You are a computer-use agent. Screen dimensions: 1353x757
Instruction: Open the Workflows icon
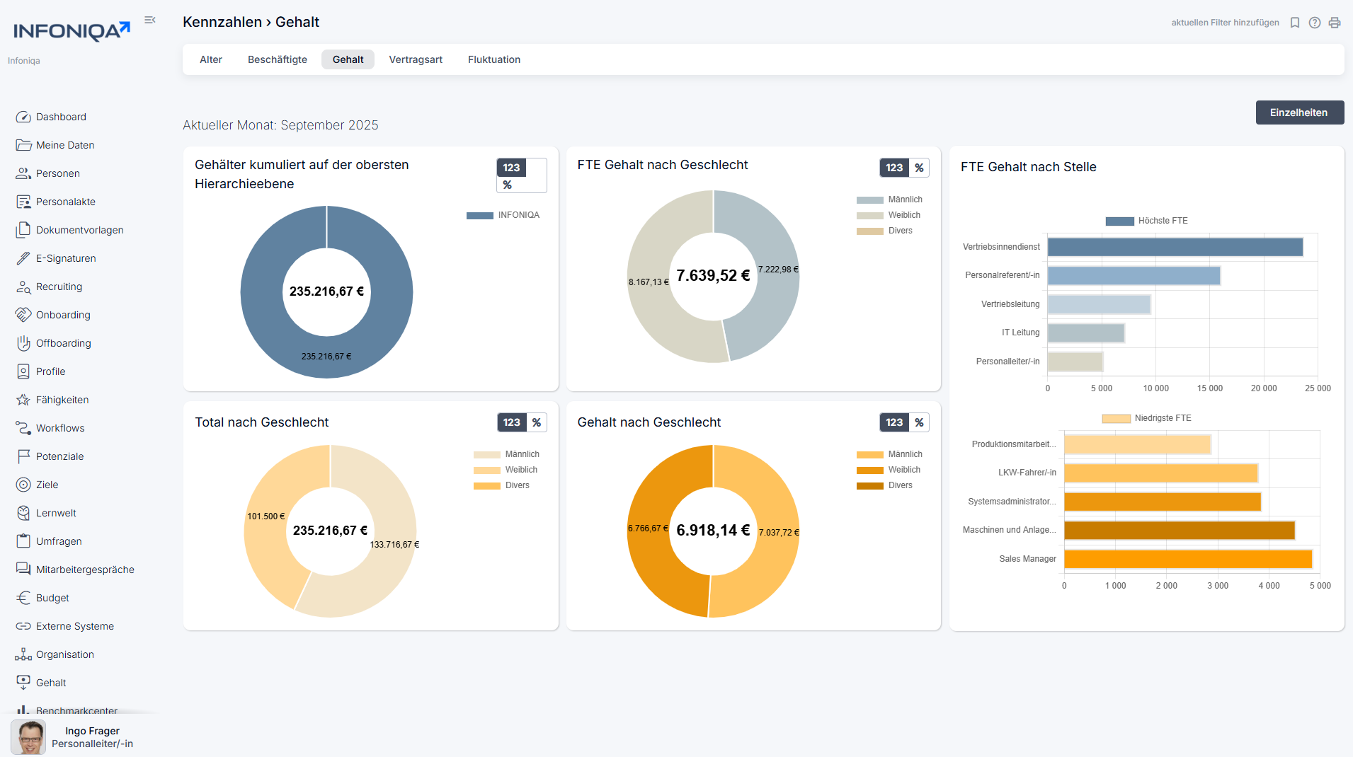[23, 428]
